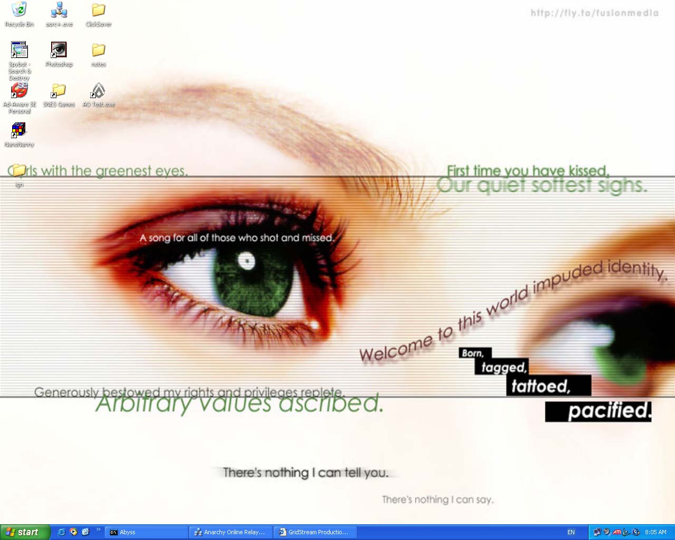The image size is (675, 540).
Task: Expand the Quick Launch overflow chevron
Action: pyautogui.click(x=98, y=529)
